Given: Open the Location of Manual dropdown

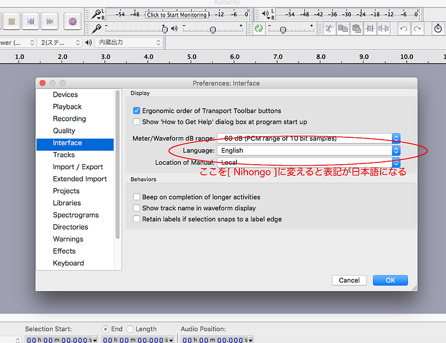Looking at the screenshot, I should (308, 162).
